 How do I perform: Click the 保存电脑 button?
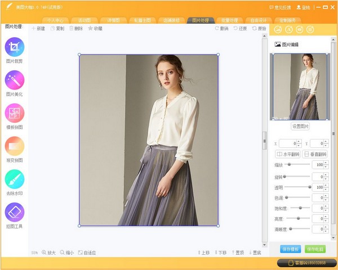click(315, 249)
